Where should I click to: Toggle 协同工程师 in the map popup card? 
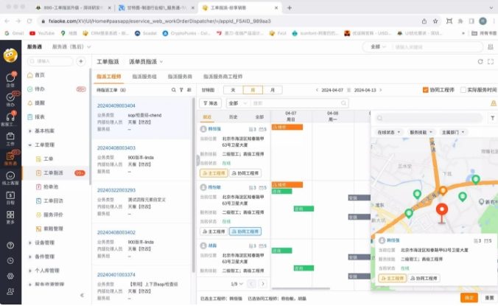click(424, 278)
